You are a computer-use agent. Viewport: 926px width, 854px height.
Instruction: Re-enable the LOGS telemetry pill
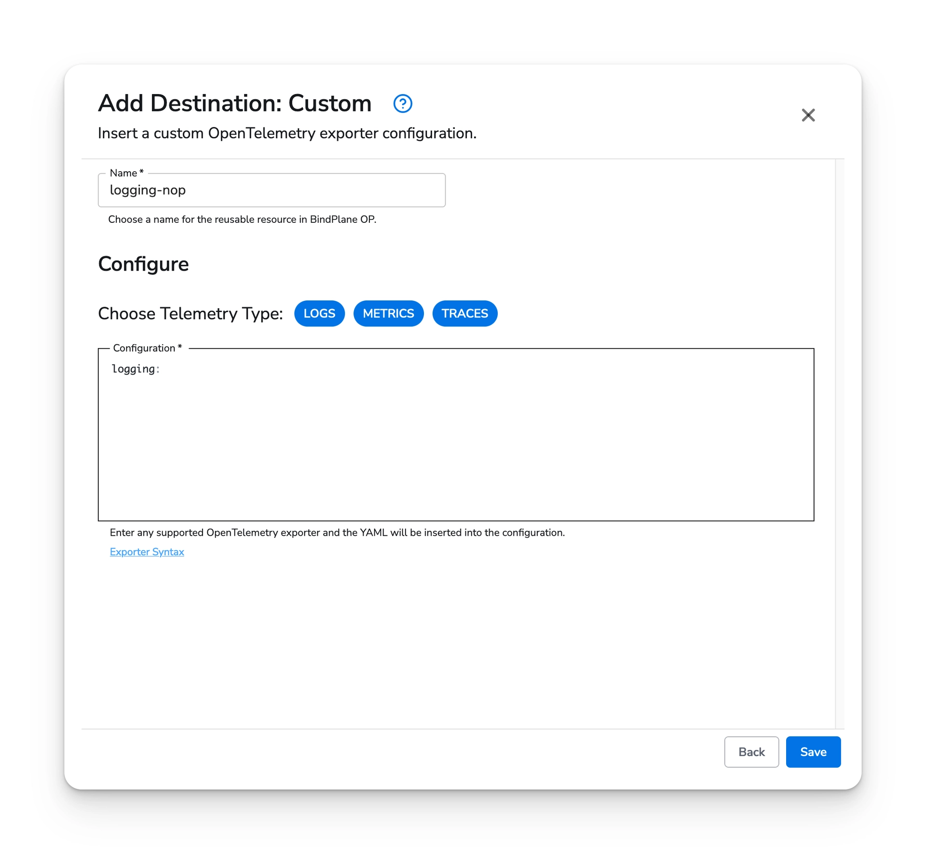(319, 313)
